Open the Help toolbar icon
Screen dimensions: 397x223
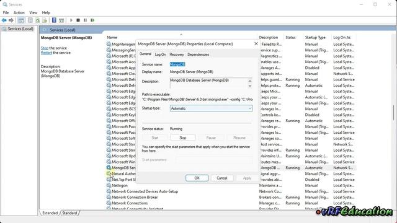pos(54,20)
